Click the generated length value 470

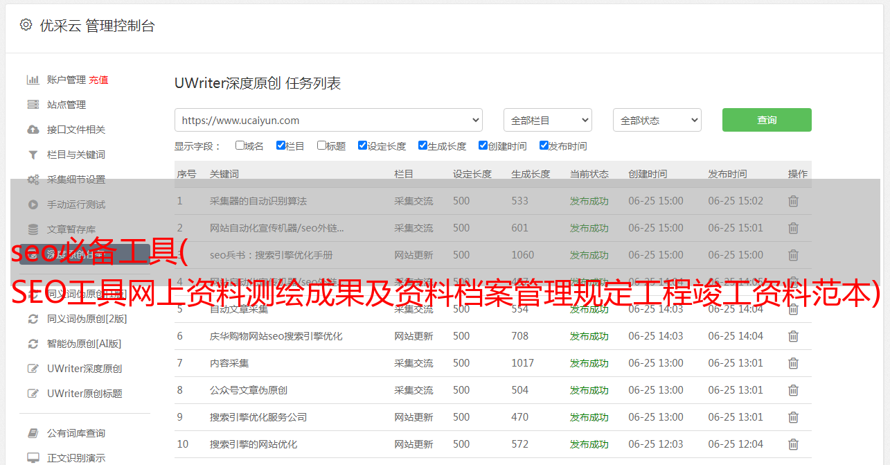520,417
